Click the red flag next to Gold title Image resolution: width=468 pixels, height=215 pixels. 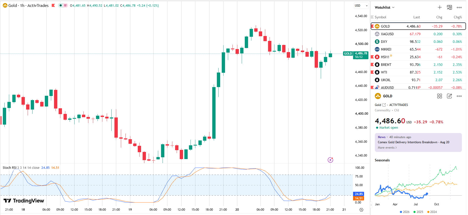click(x=53, y=5)
